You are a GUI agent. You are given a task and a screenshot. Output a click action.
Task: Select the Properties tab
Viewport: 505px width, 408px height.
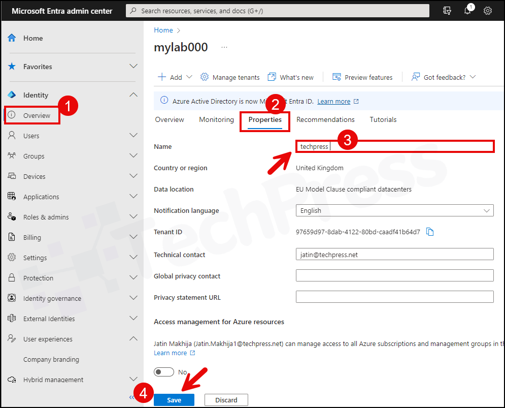[x=265, y=120]
